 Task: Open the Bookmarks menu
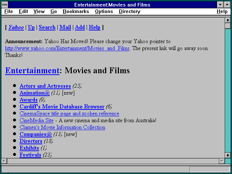(x=76, y=11)
